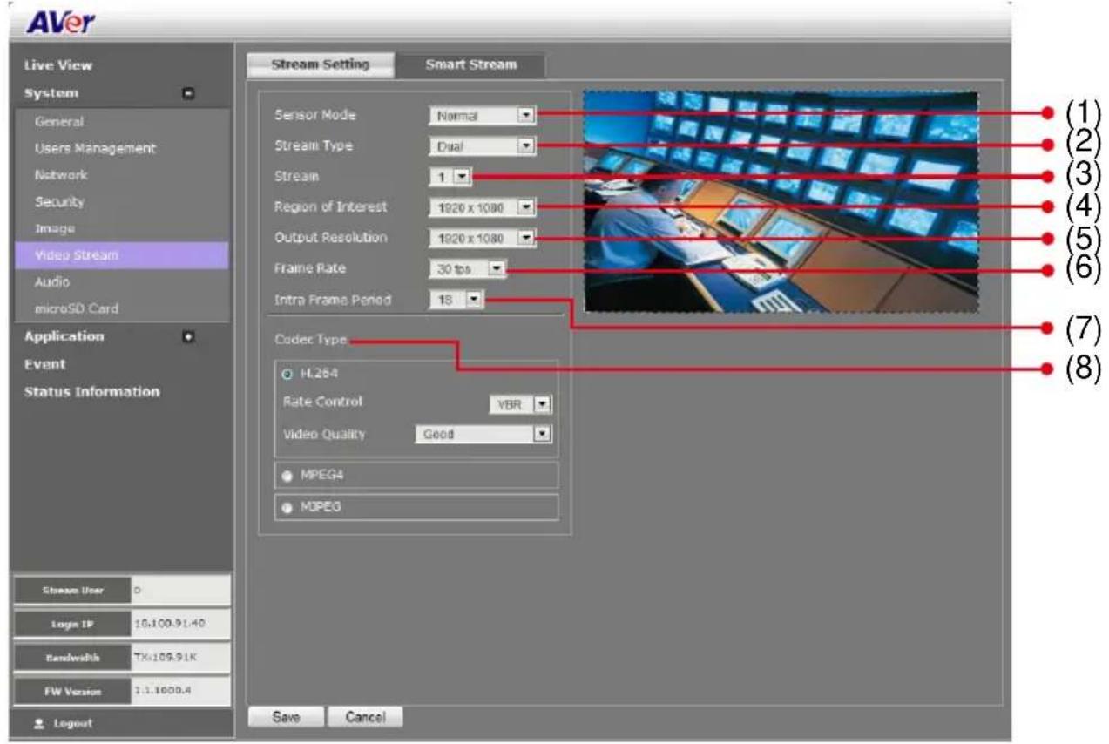Click the Login IP value
Screen dimensions: 1109x744
(x=181, y=623)
